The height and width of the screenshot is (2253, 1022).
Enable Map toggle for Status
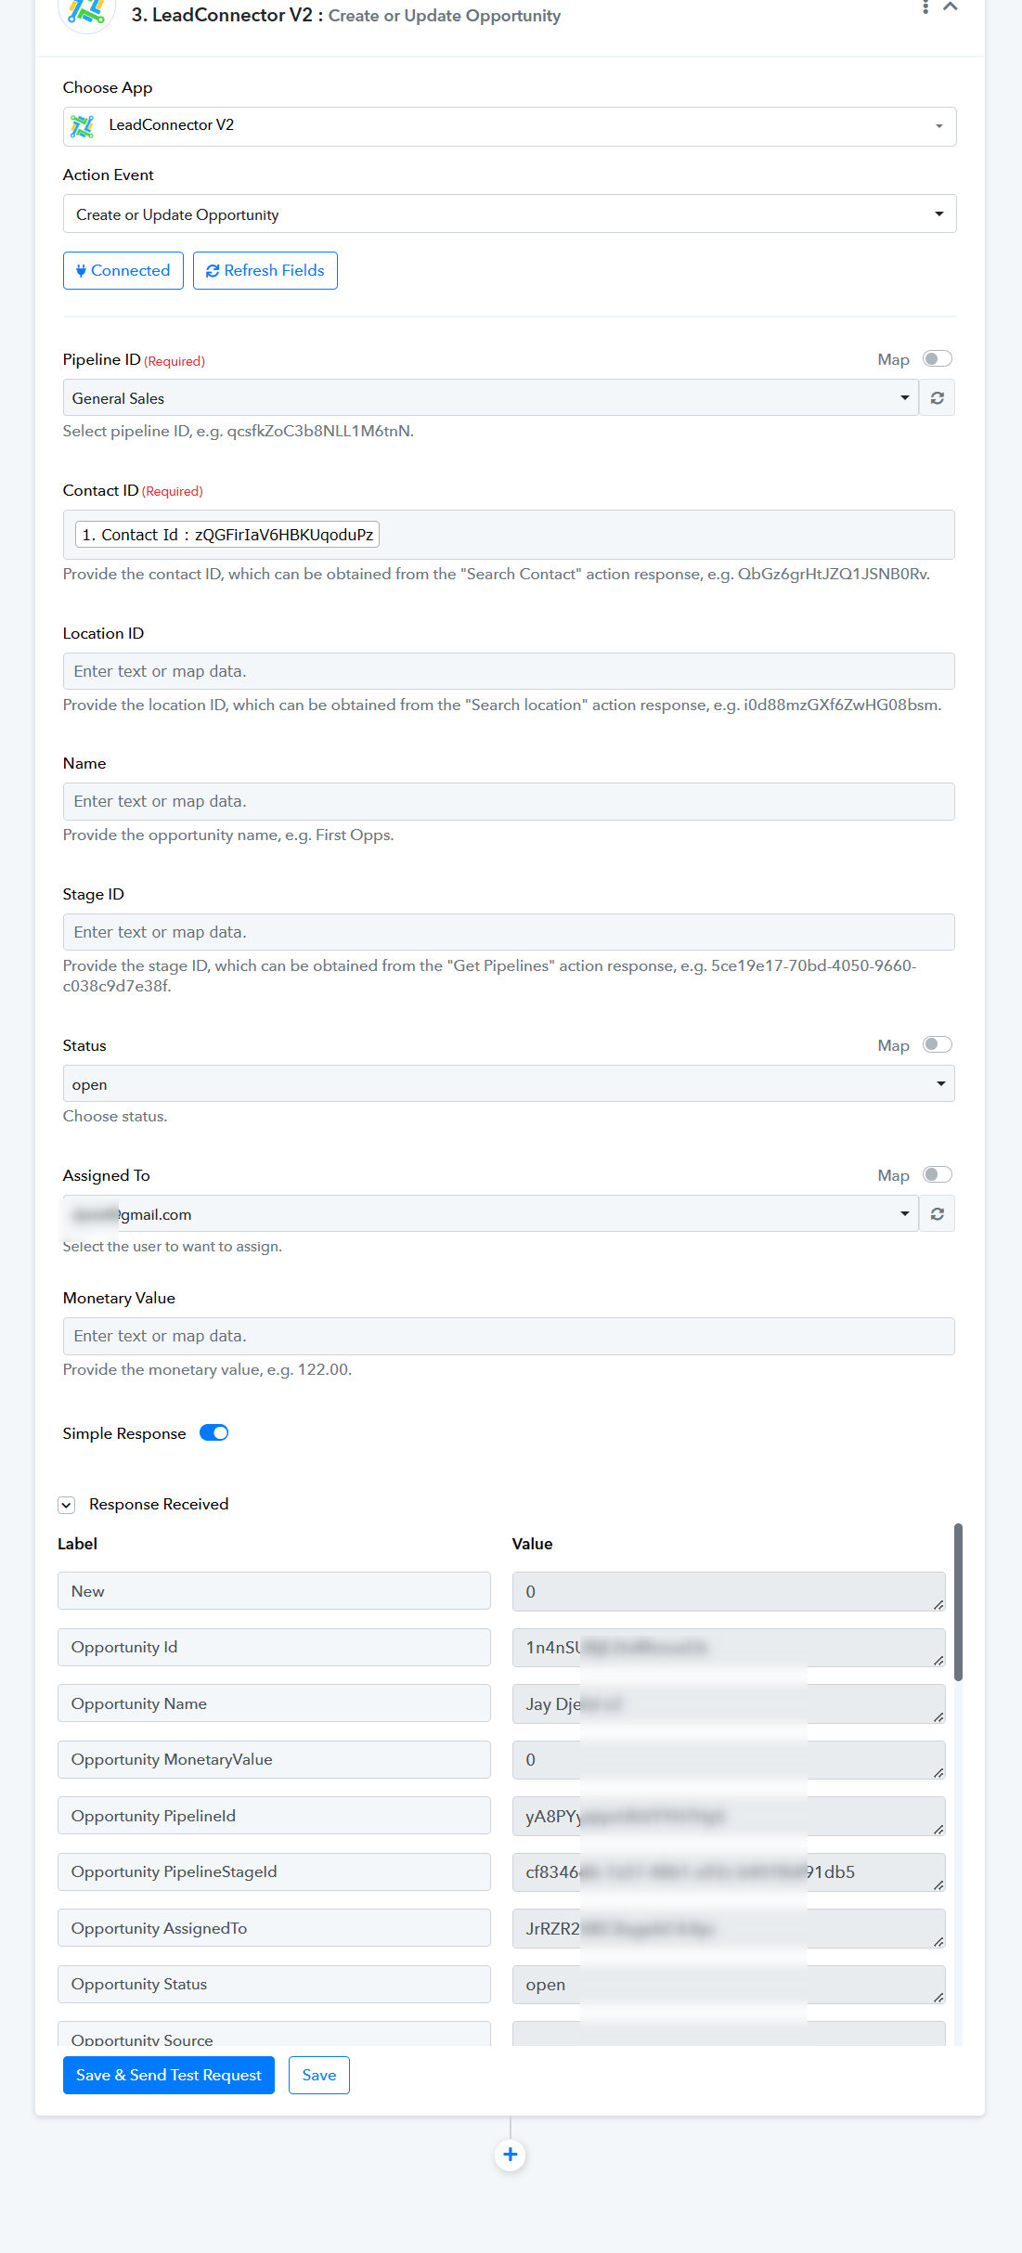(938, 1045)
